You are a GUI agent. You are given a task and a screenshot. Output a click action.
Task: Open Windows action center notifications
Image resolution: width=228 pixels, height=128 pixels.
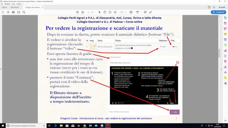click(x=224, y=126)
